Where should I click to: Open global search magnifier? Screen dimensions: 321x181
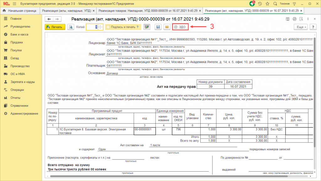pos(275,4)
